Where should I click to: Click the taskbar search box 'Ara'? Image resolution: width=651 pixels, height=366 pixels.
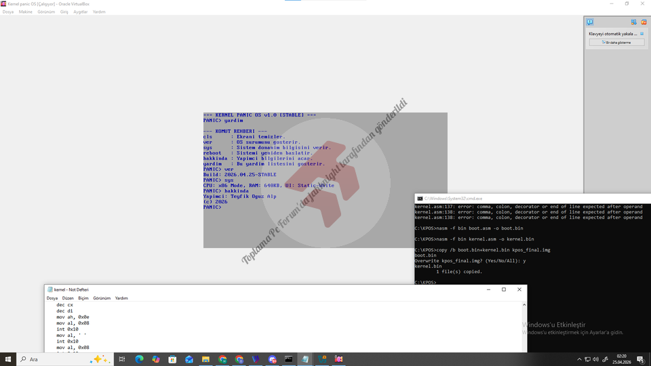click(x=54, y=359)
